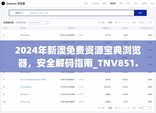Click the blue search button
156x113 pixels.
coord(140,13)
